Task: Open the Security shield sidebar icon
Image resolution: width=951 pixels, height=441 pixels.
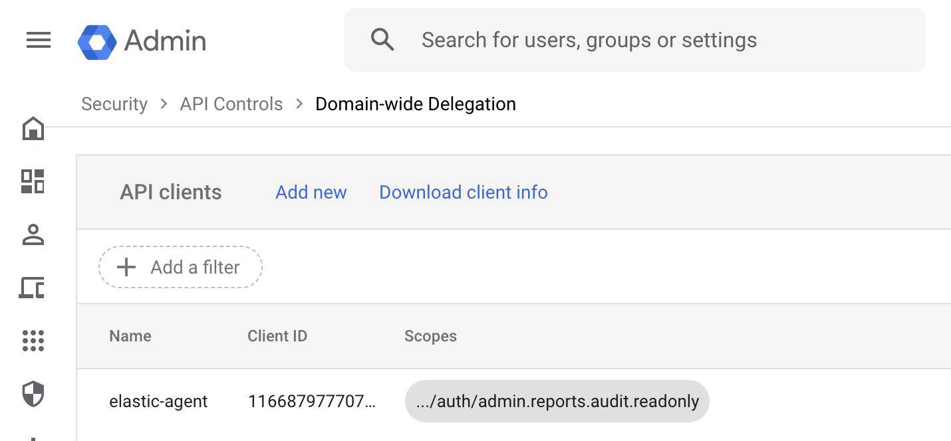Action: pyautogui.click(x=33, y=394)
